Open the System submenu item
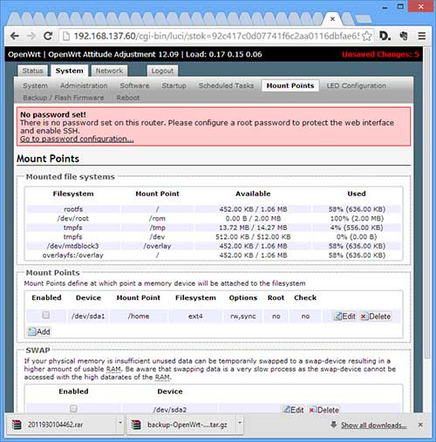 tap(35, 85)
